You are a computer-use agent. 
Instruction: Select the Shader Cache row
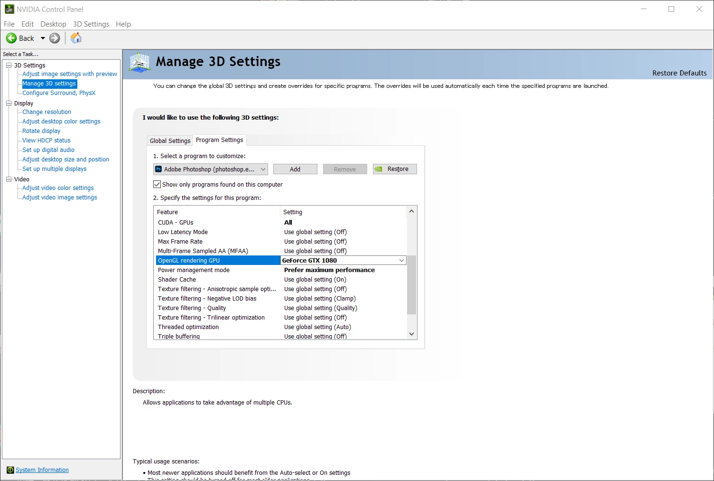tap(281, 279)
